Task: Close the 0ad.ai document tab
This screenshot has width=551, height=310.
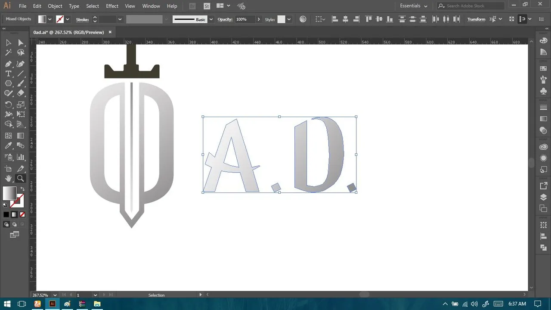Action: [x=110, y=32]
